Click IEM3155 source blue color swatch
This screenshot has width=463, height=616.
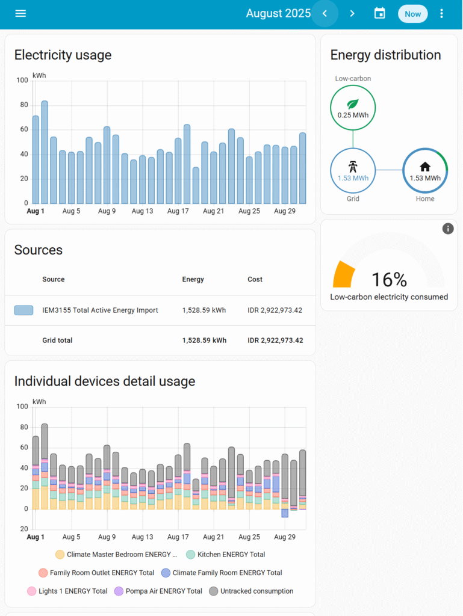pos(23,310)
